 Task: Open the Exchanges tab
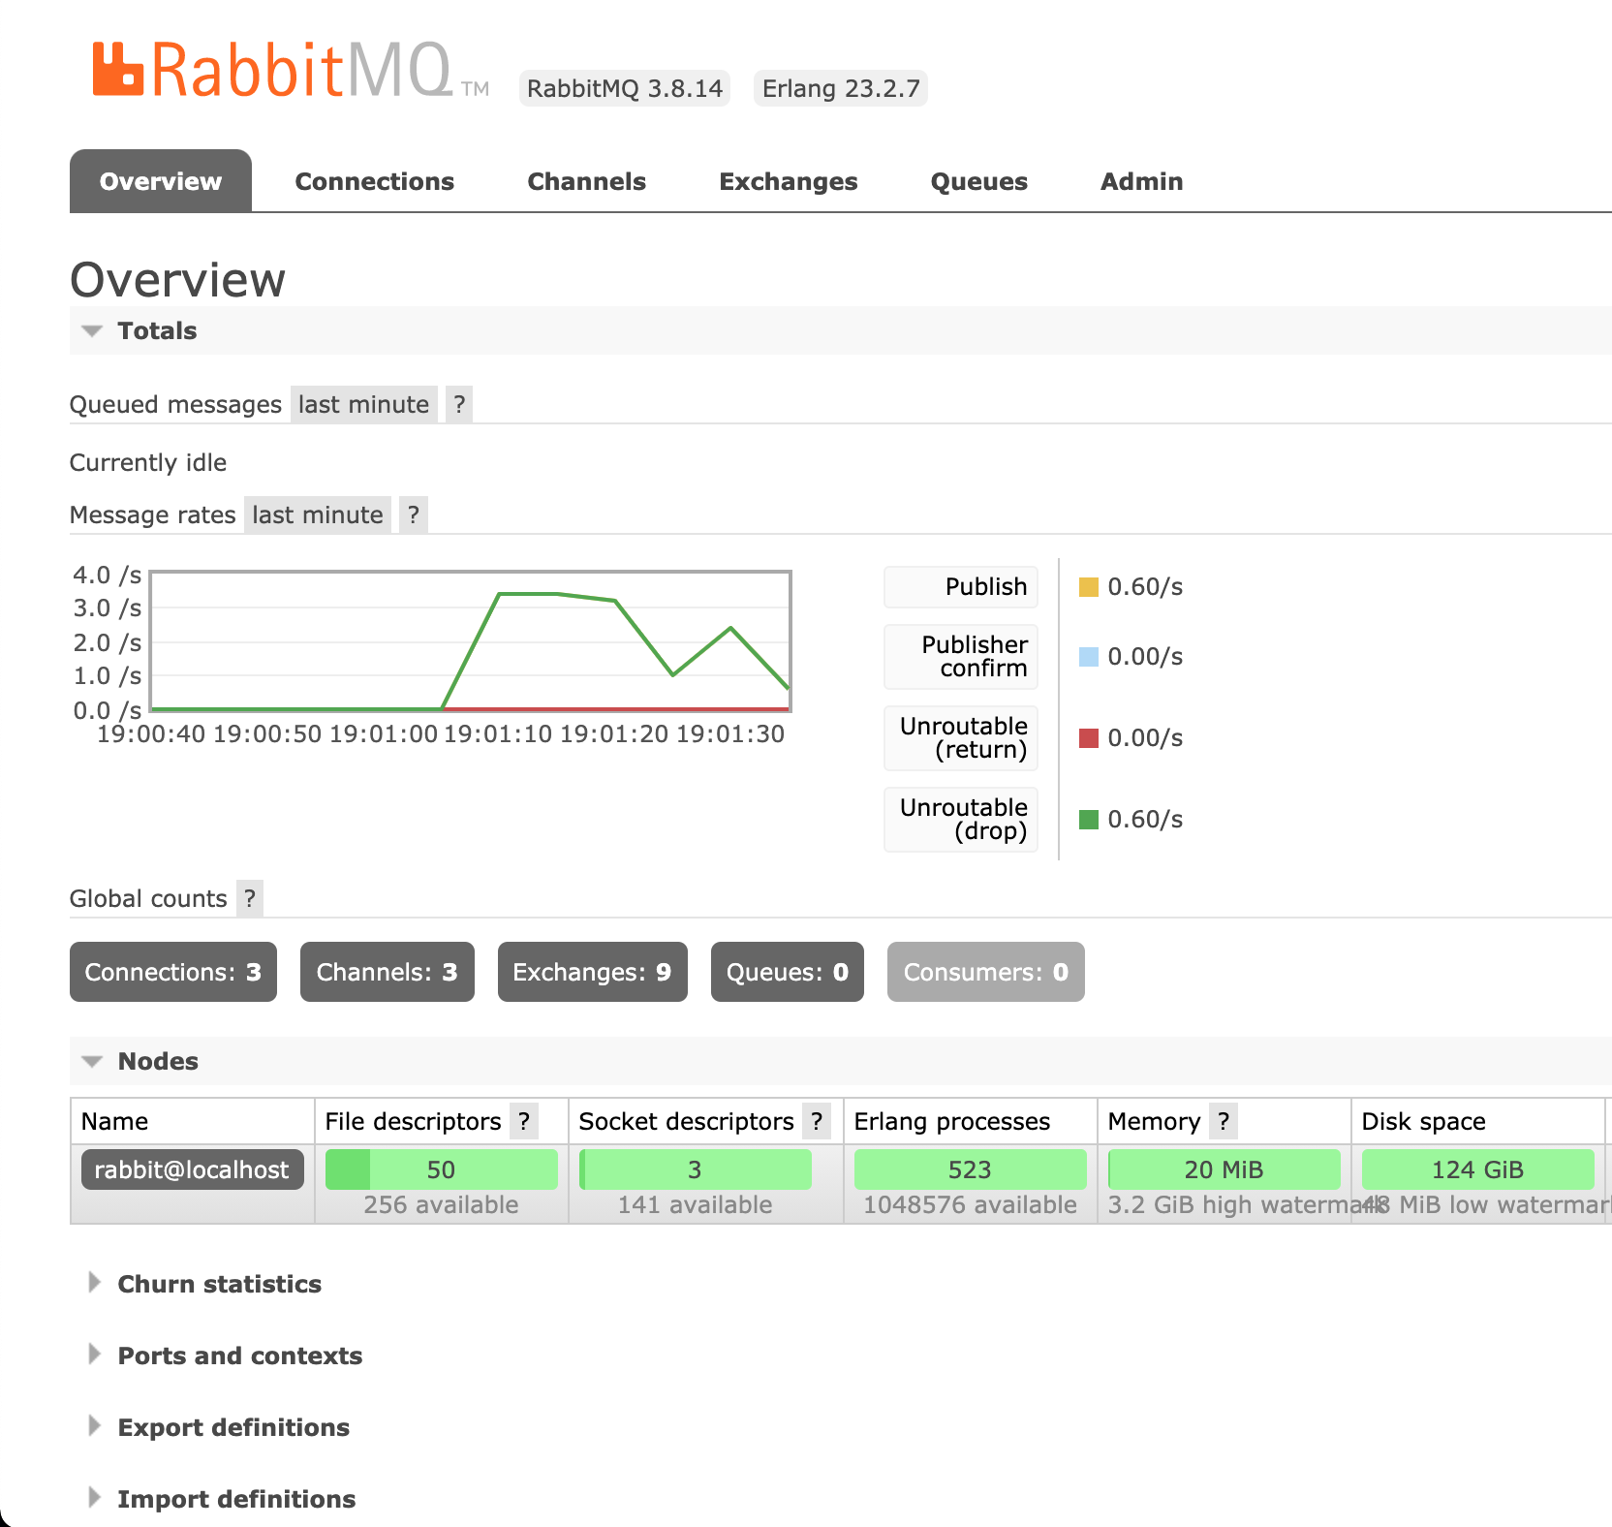(789, 181)
